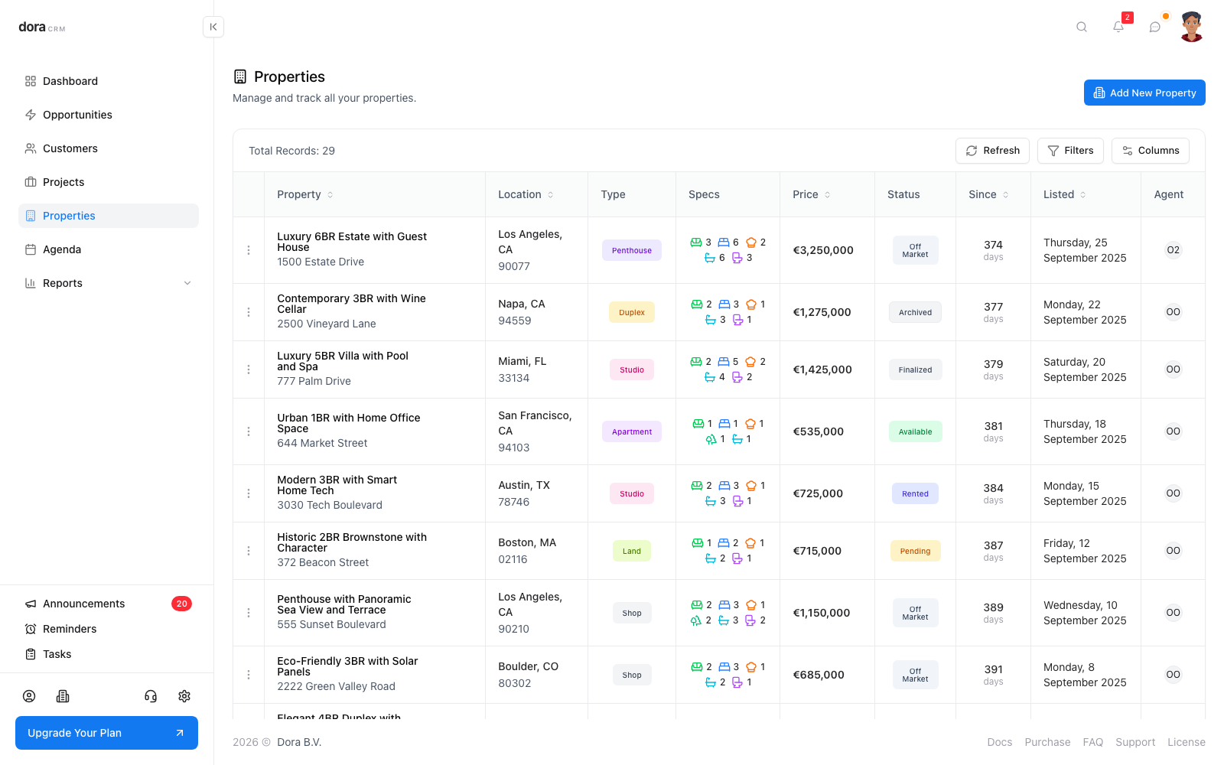Sort by the Location column

[526, 194]
